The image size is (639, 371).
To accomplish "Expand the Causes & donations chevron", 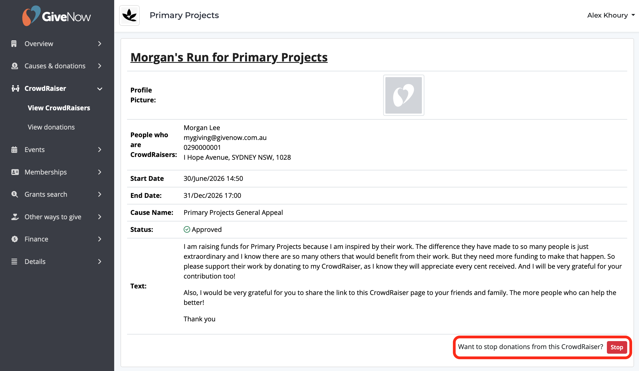I will (100, 66).
